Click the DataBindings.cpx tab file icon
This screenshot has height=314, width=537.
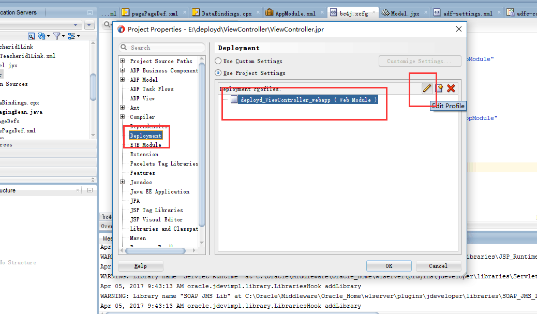(196, 12)
